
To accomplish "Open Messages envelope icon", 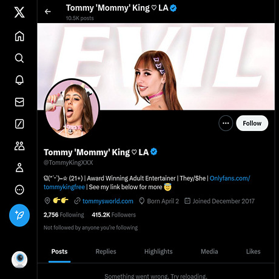I will click(19, 102).
